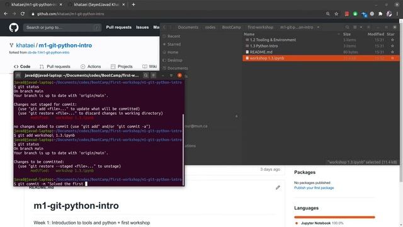Click Publish your first package link
The height and width of the screenshot is (227, 403).
point(314,188)
